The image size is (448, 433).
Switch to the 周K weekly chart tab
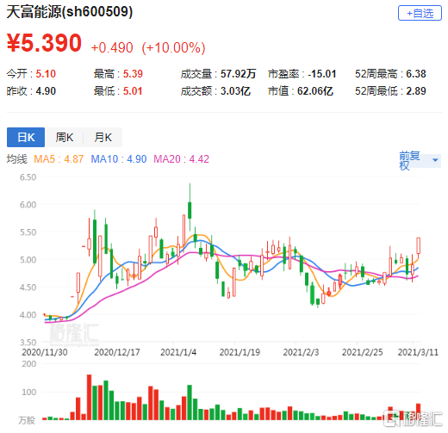click(x=65, y=137)
